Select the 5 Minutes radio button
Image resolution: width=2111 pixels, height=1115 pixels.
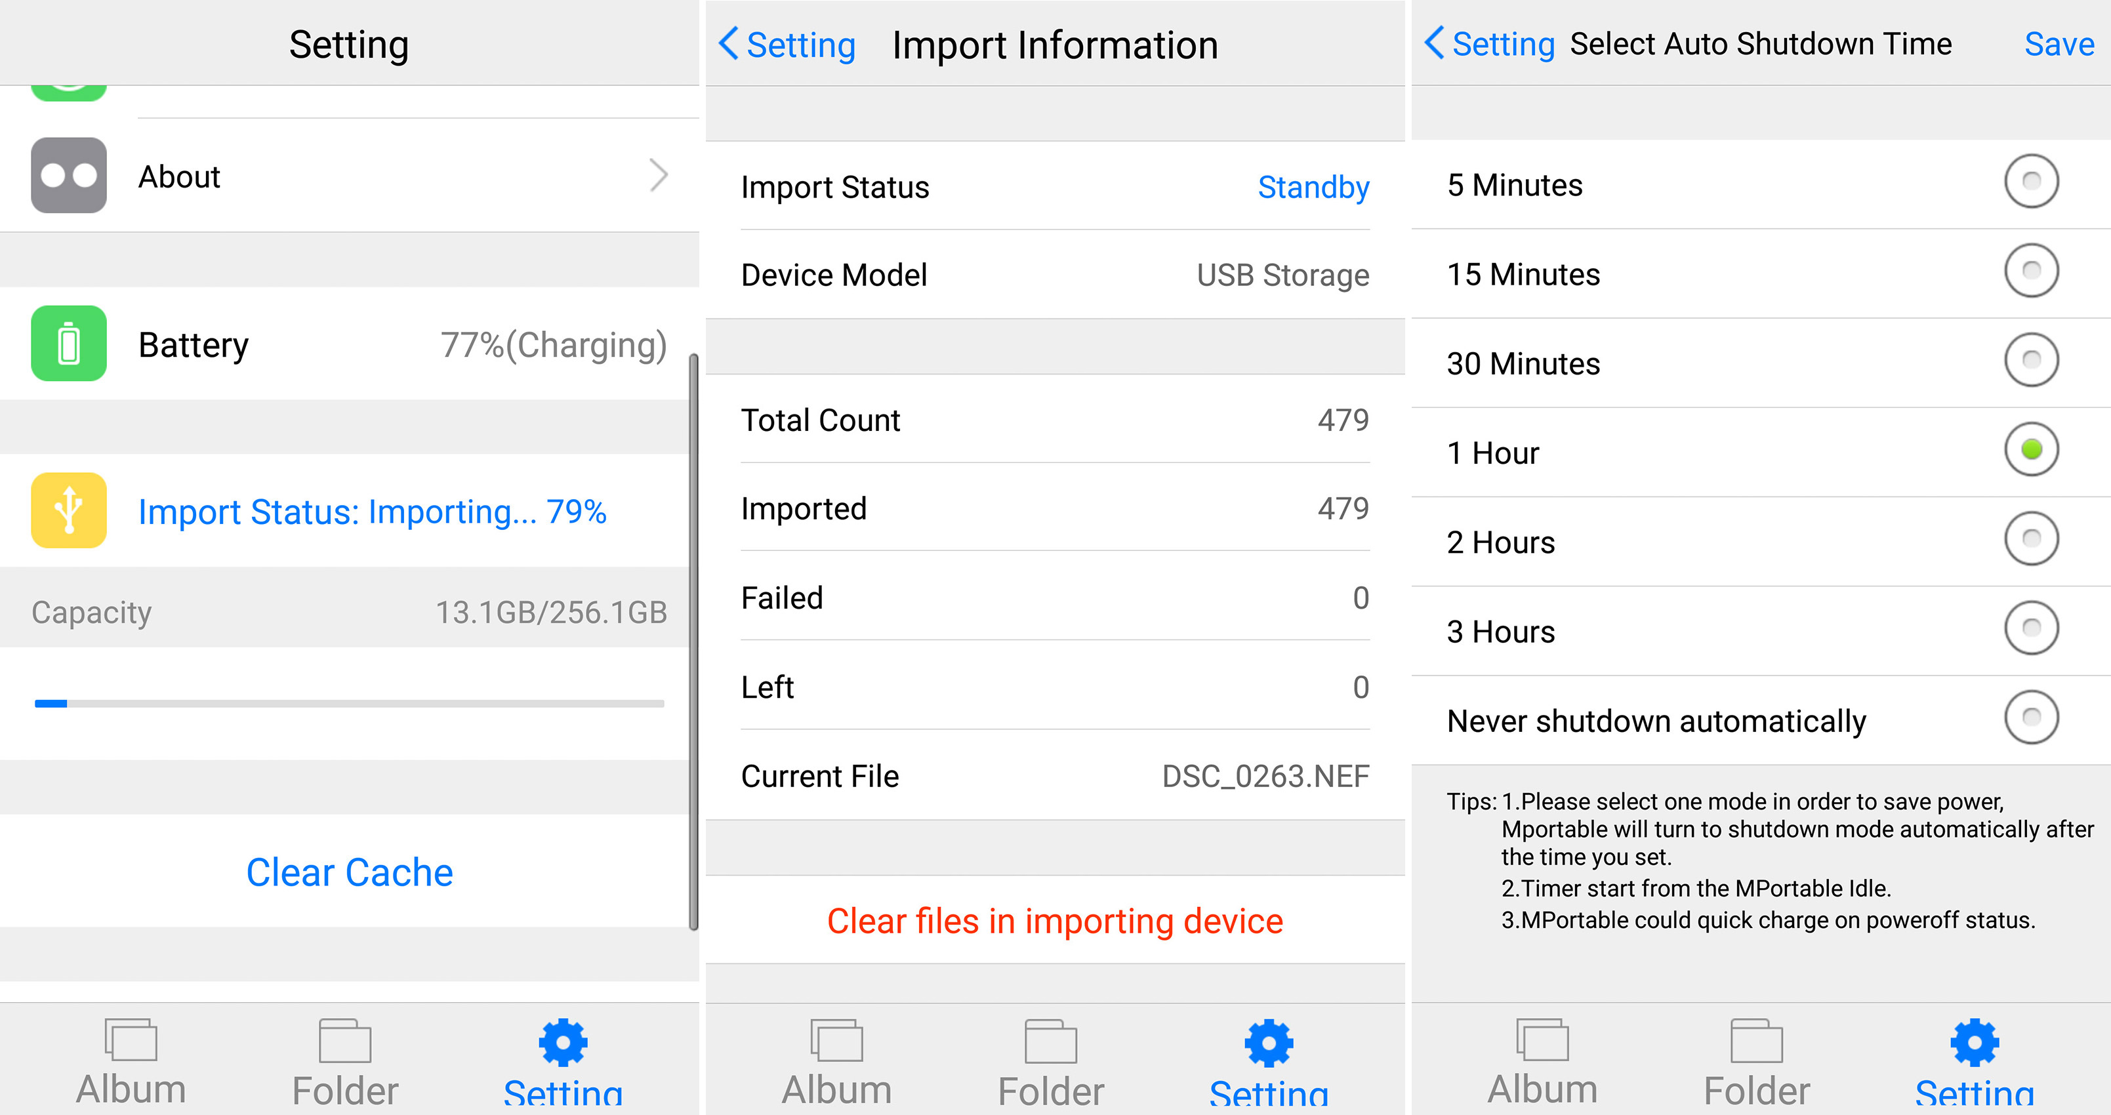[2031, 181]
